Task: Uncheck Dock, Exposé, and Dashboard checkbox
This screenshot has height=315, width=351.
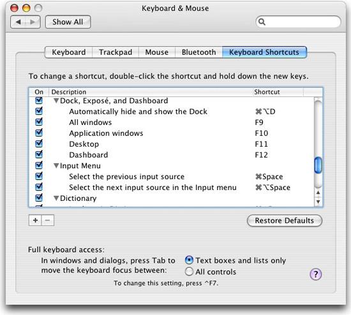Action: point(39,100)
